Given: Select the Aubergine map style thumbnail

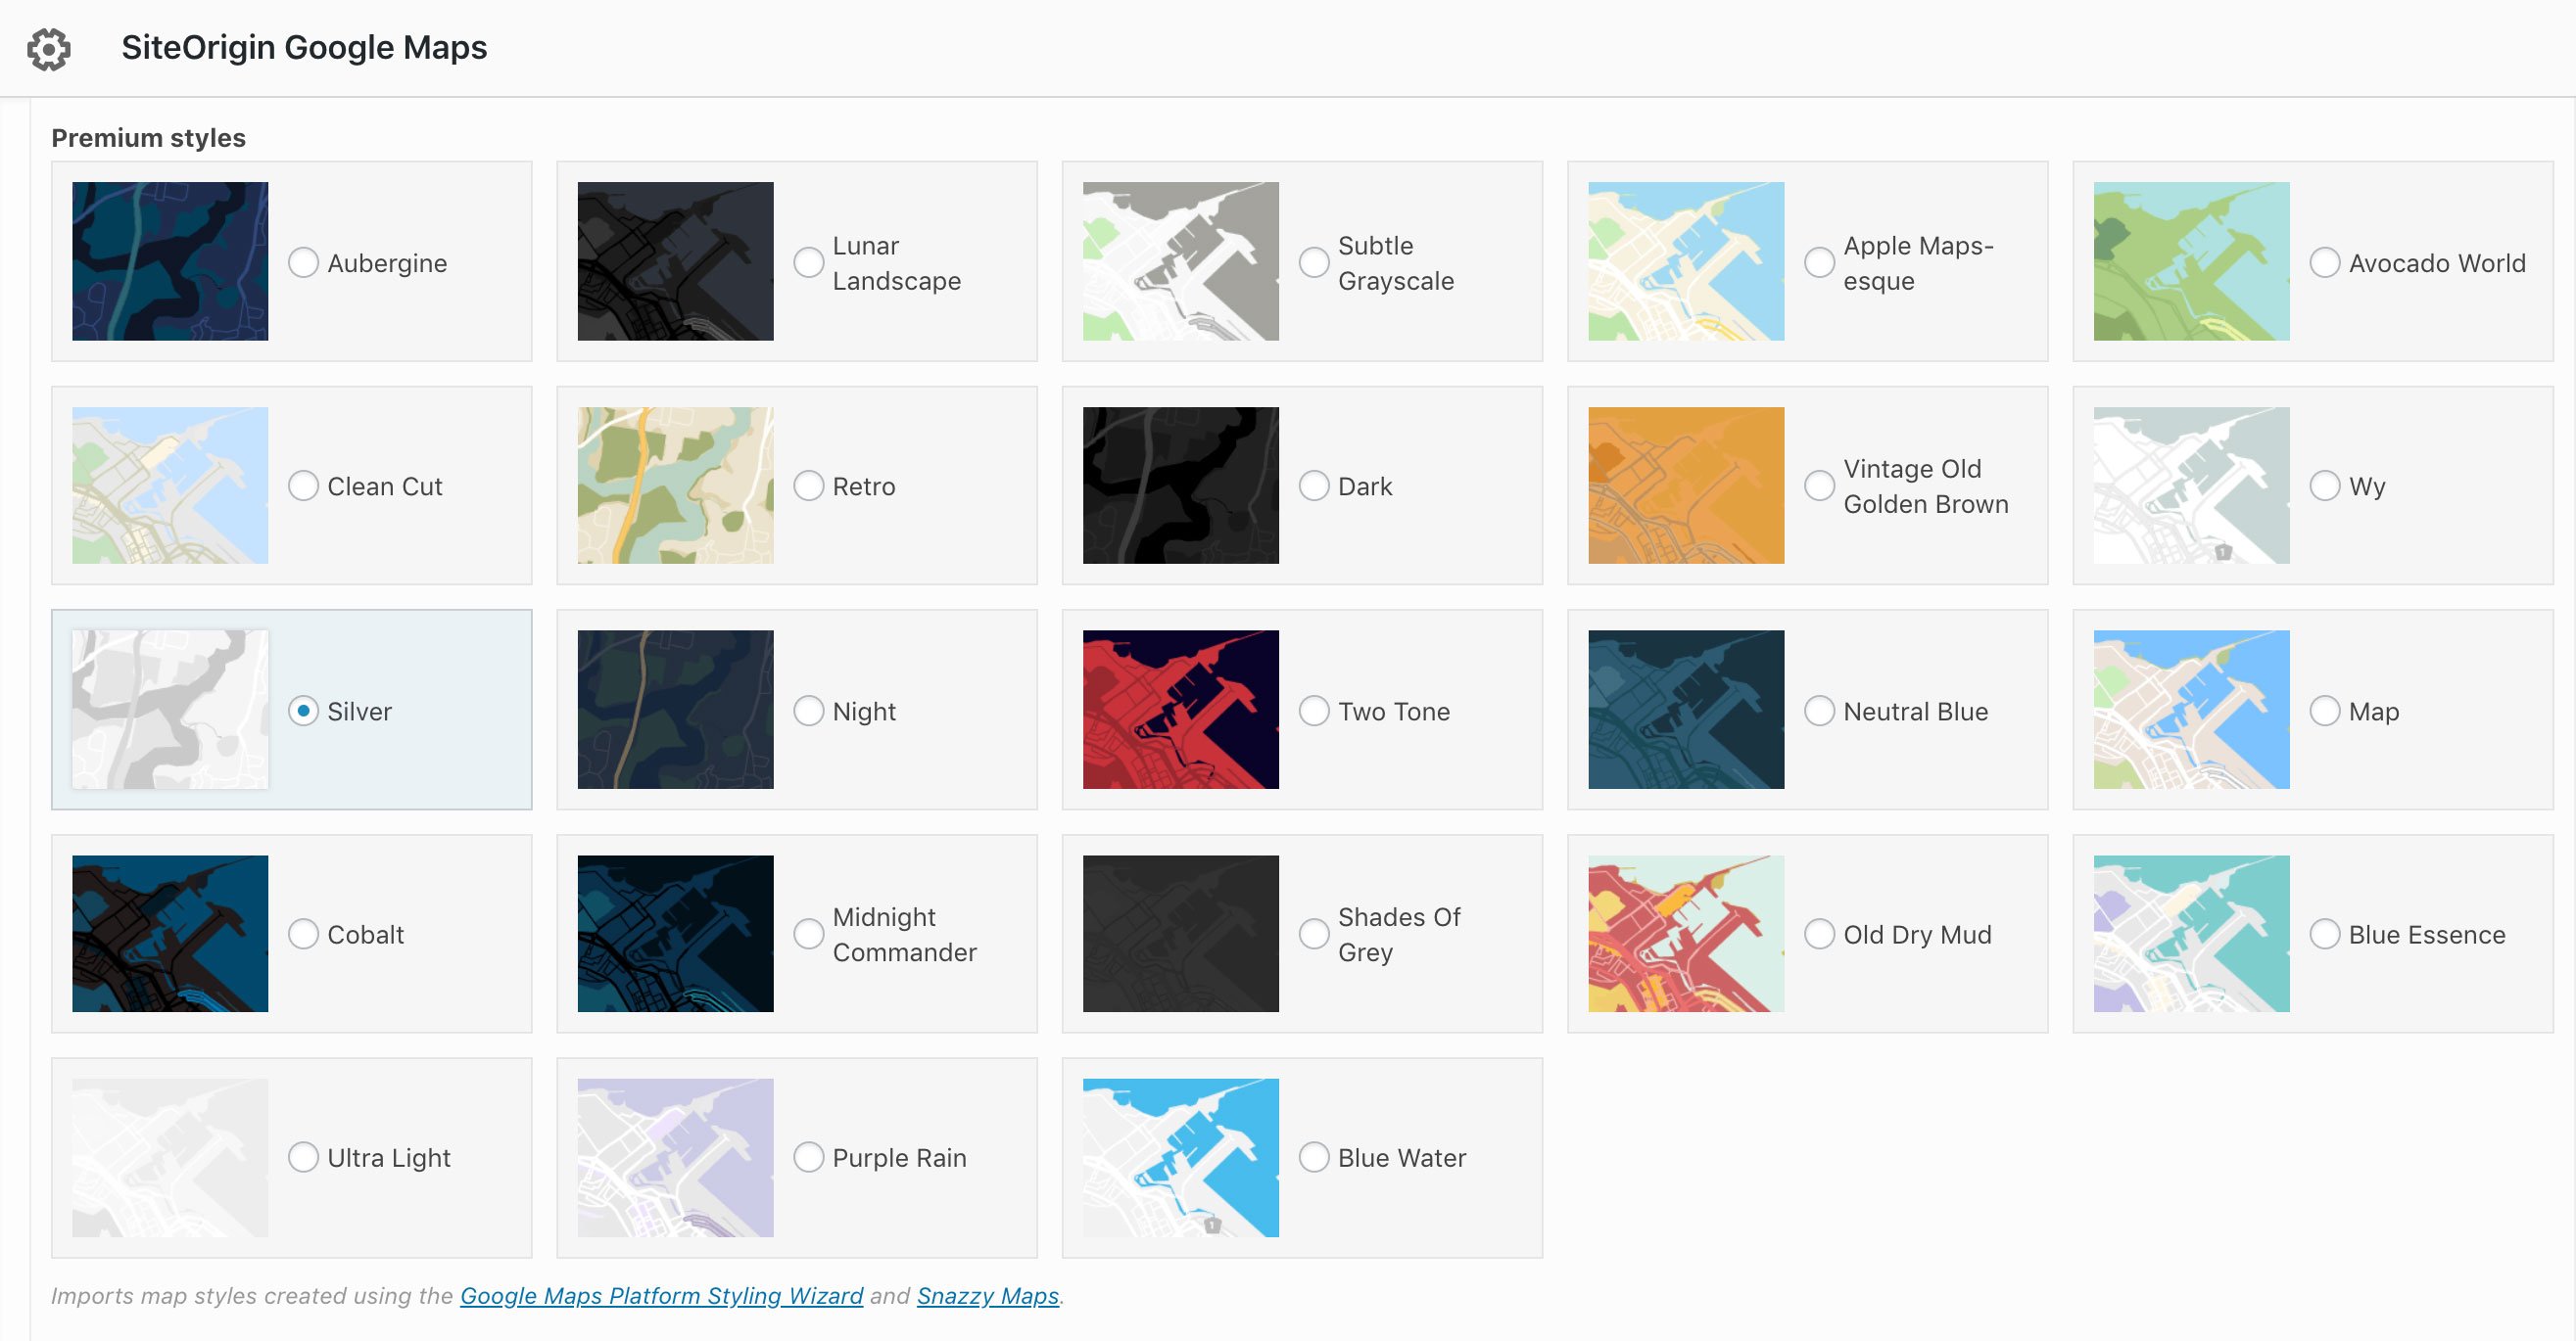Looking at the screenshot, I should coord(170,260).
